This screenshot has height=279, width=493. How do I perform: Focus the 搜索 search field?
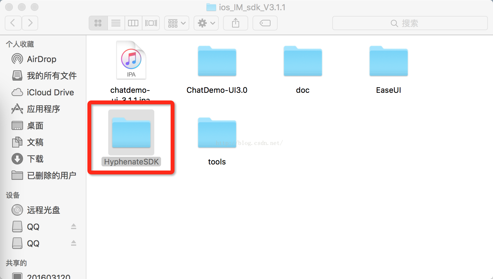410,23
